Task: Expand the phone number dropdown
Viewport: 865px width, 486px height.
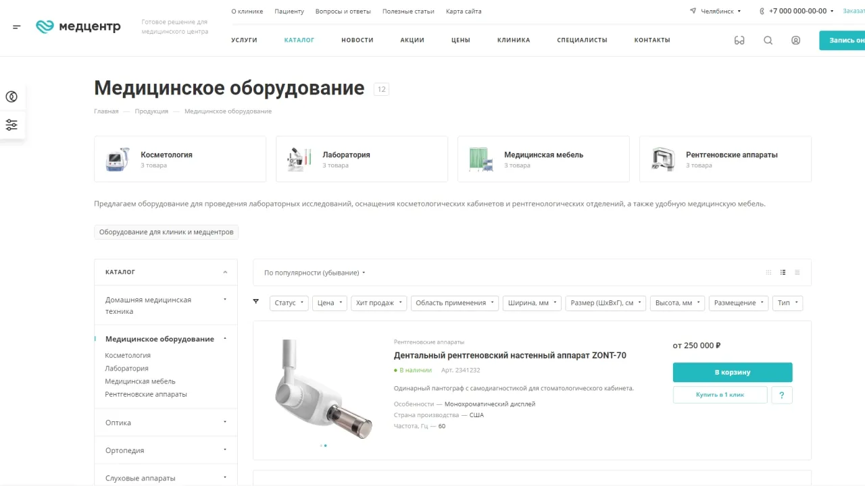Action: [x=832, y=11]
